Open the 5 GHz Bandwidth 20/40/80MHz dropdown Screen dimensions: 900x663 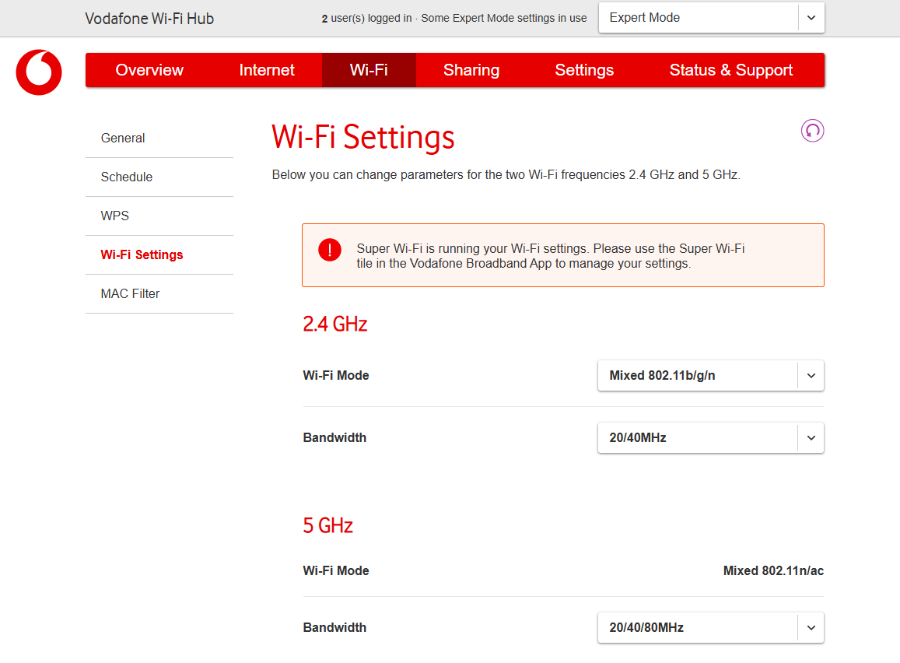tap(710, 627)
